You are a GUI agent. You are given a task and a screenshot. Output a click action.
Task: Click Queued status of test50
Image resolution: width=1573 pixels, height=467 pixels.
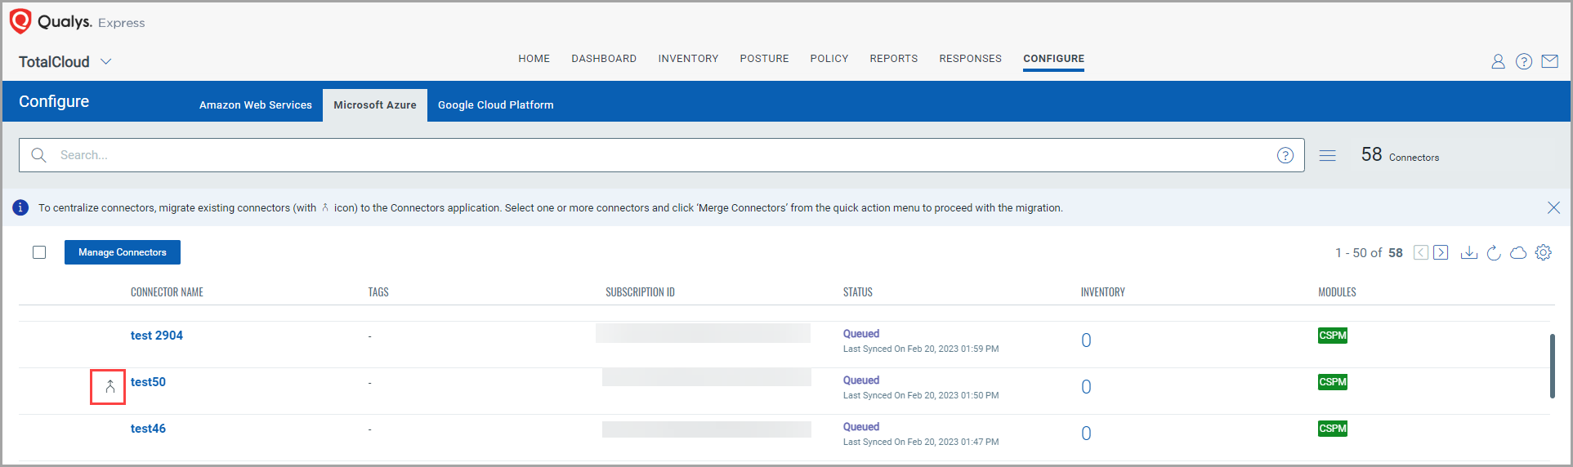[861, 380]
